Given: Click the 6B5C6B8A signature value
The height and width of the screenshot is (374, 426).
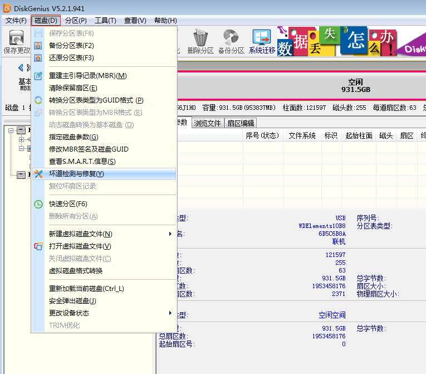Looking at the screenshot, I should (332, 234).
